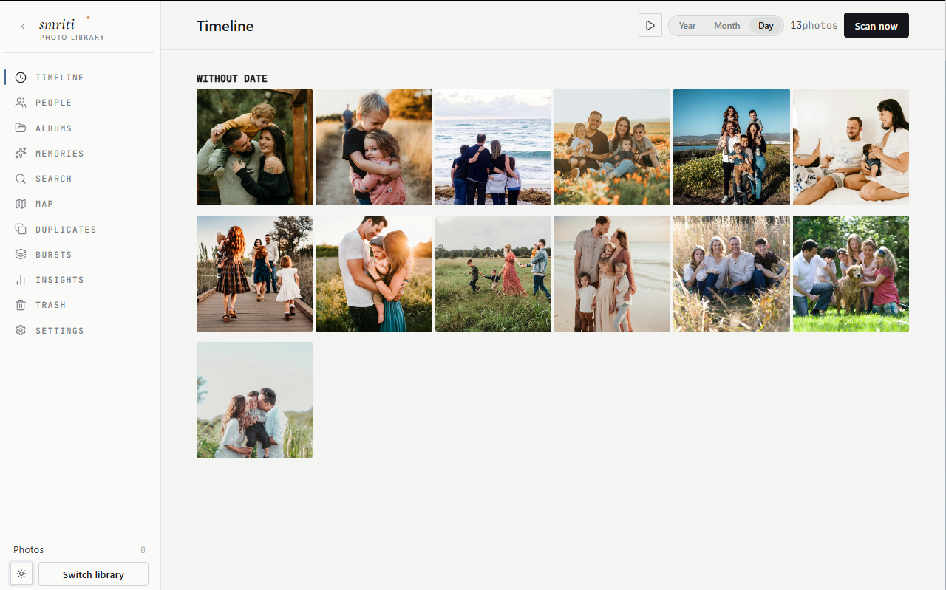
Task: Collapse sidebar with back chevron
Action: [23, 27]
